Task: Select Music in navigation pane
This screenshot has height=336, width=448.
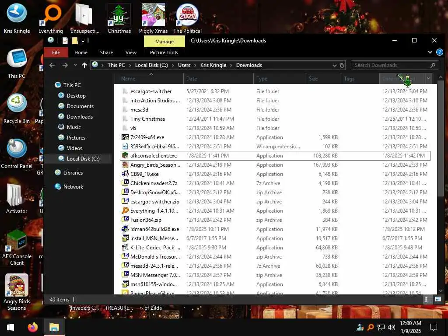Action: 73,127
